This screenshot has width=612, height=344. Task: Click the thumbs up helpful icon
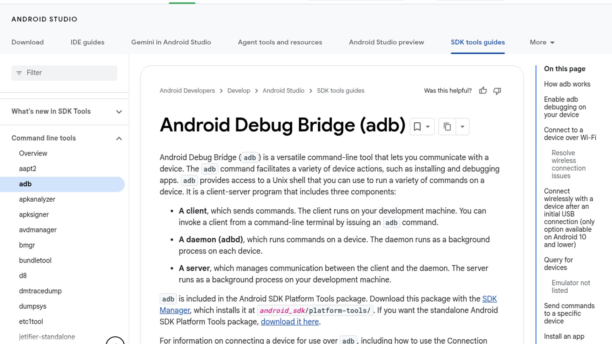click(483, 91)
